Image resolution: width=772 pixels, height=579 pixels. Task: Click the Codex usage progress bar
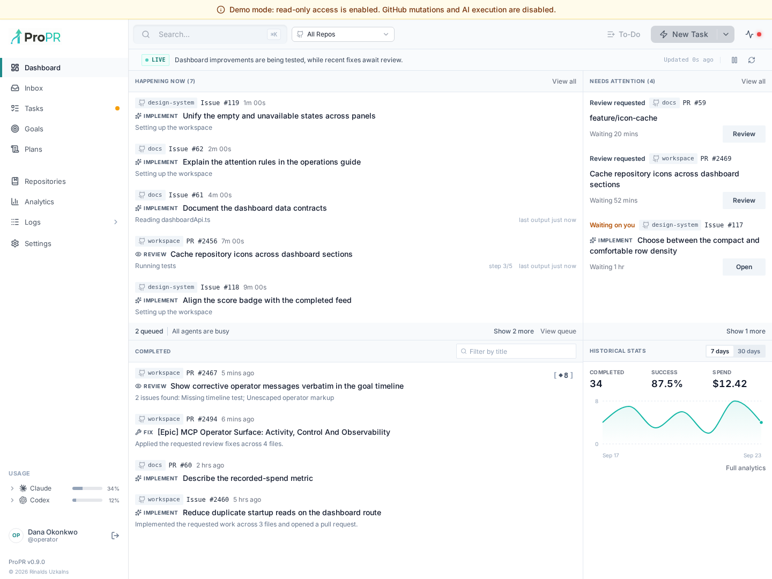point(87,500)
